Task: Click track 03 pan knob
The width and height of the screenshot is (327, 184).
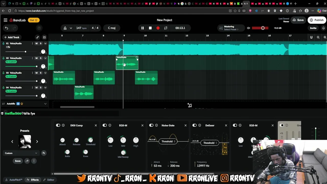Action: point(43,81)
